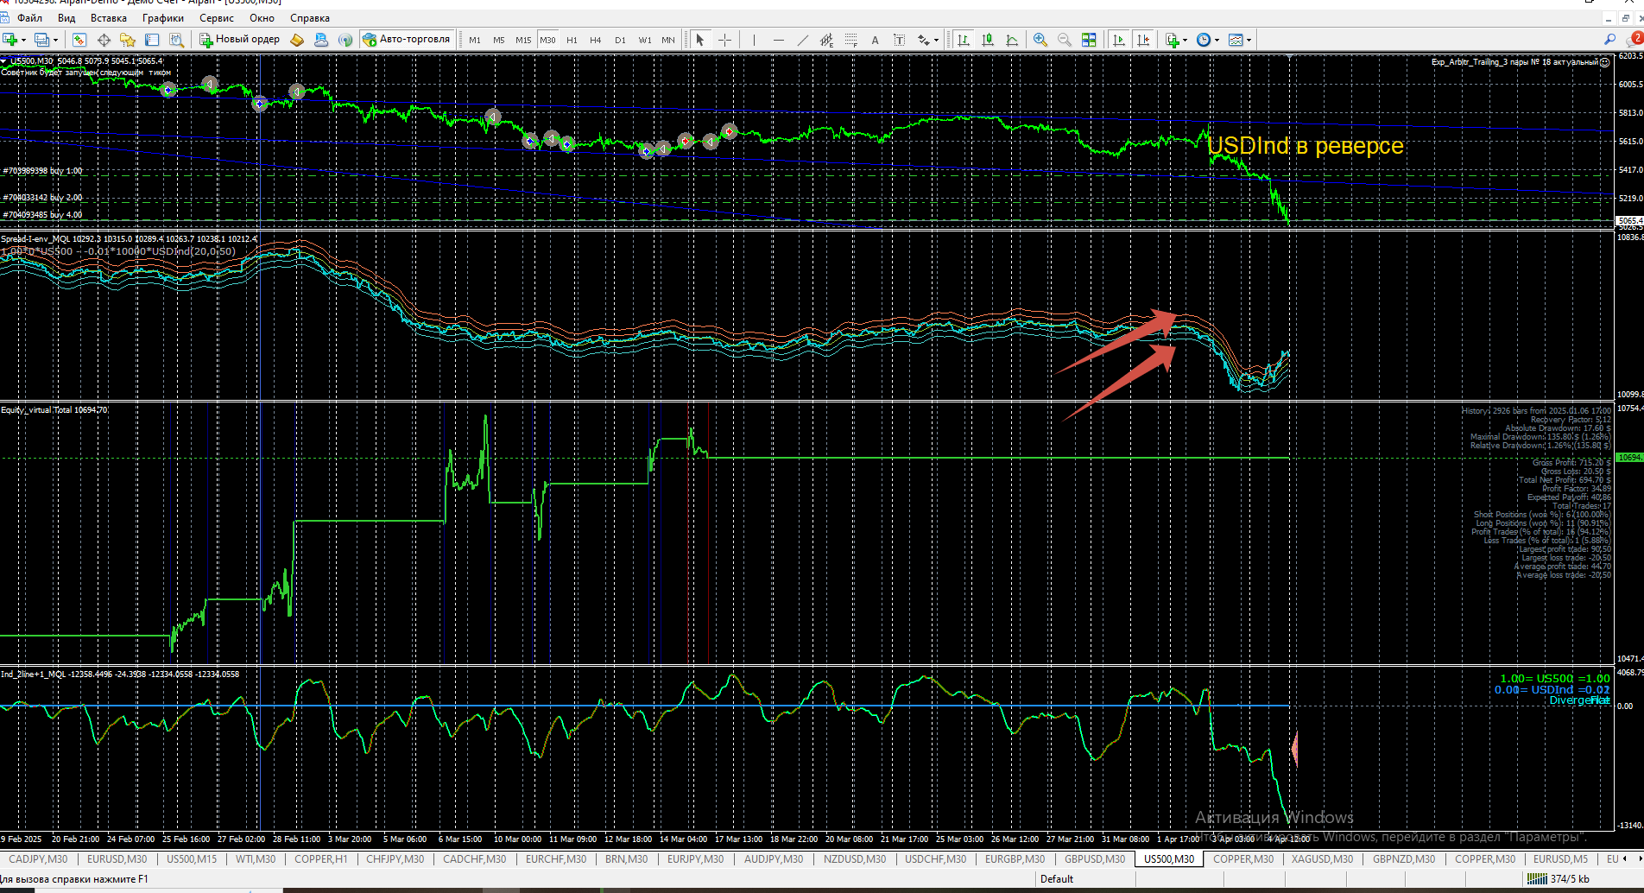Toggle chart shift
Screen dimensions: 1644x893
[x=1144, y=40]
